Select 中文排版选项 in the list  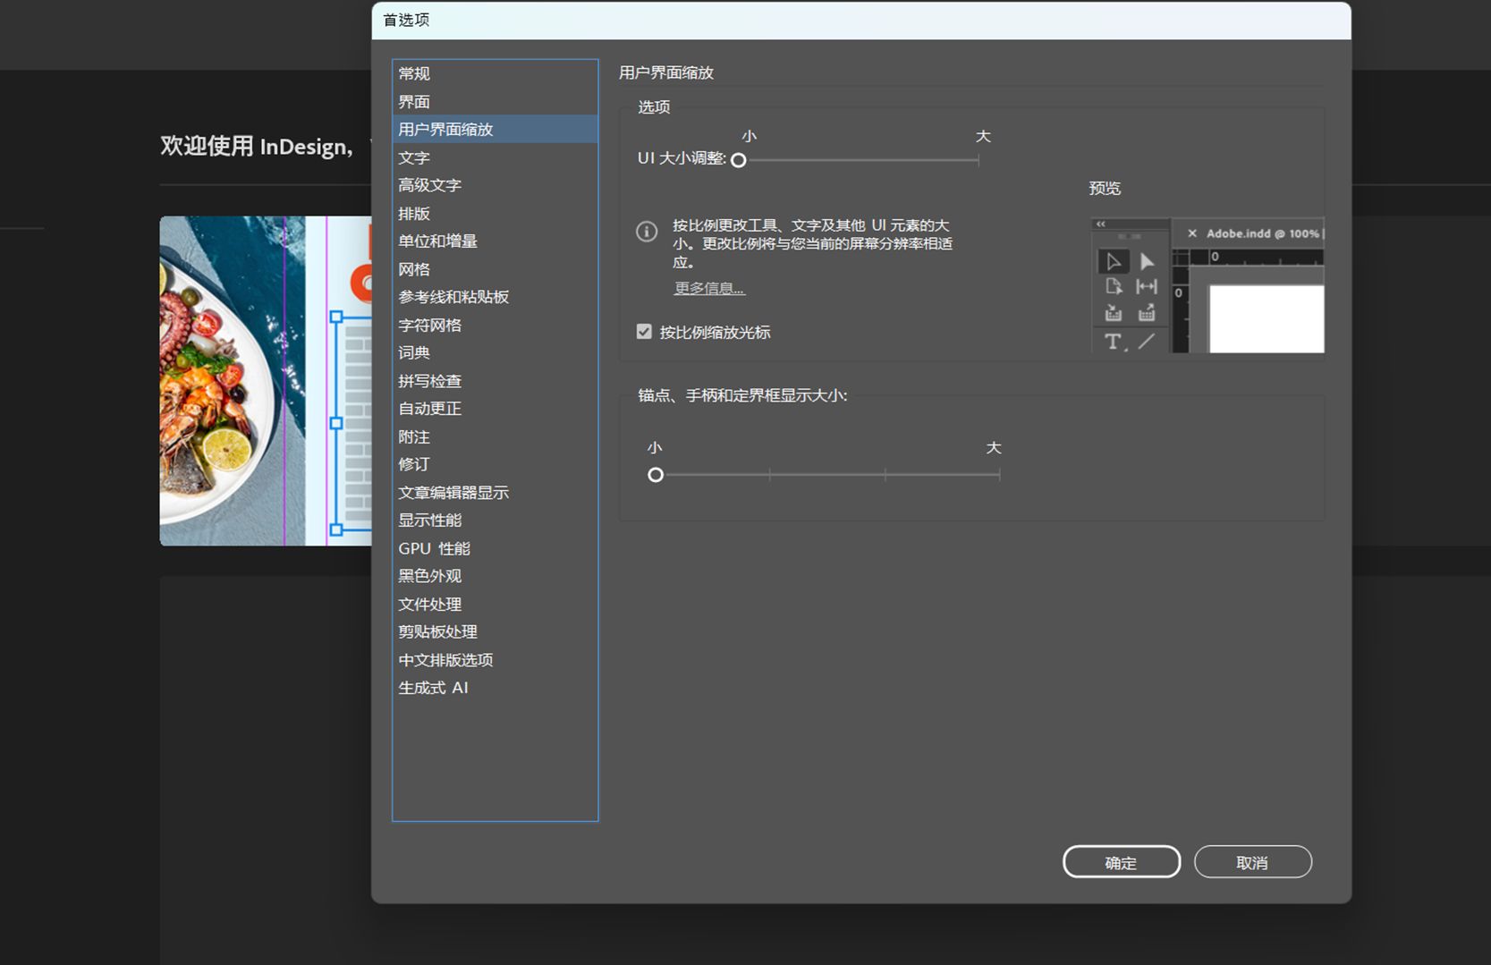coord(495,660)
